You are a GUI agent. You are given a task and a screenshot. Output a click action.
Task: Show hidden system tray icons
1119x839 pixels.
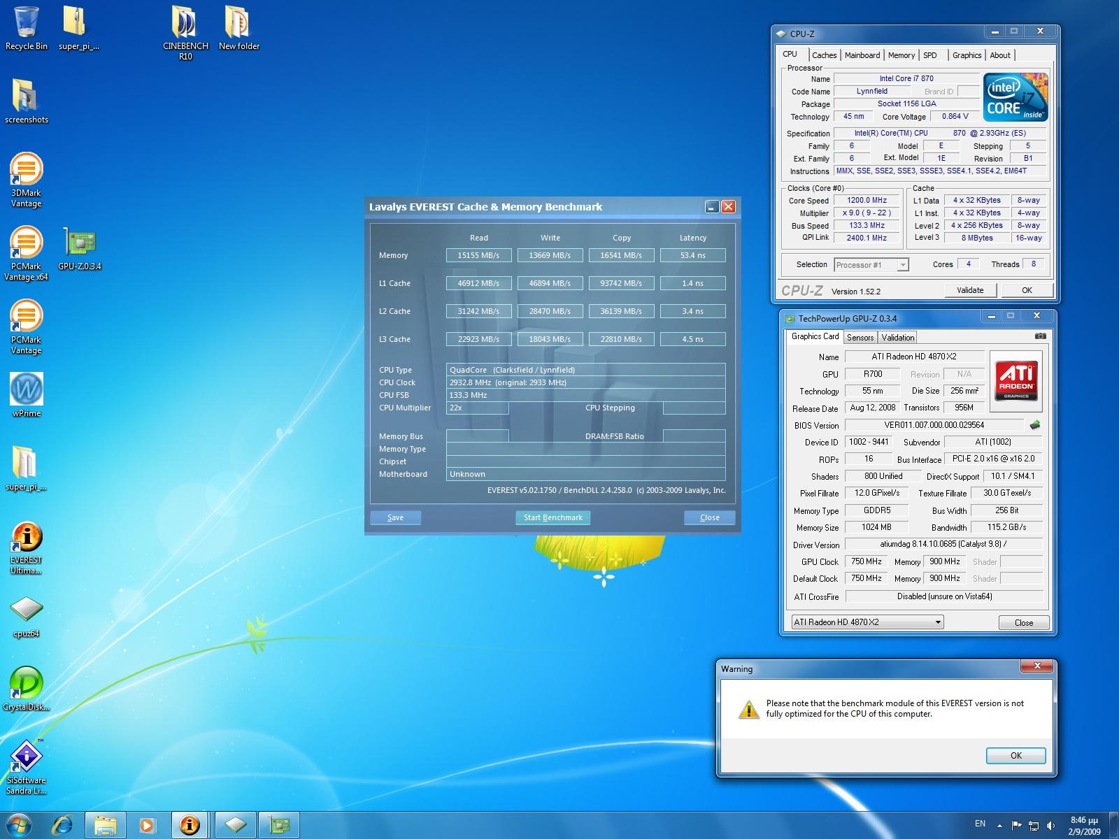[999, 825]
